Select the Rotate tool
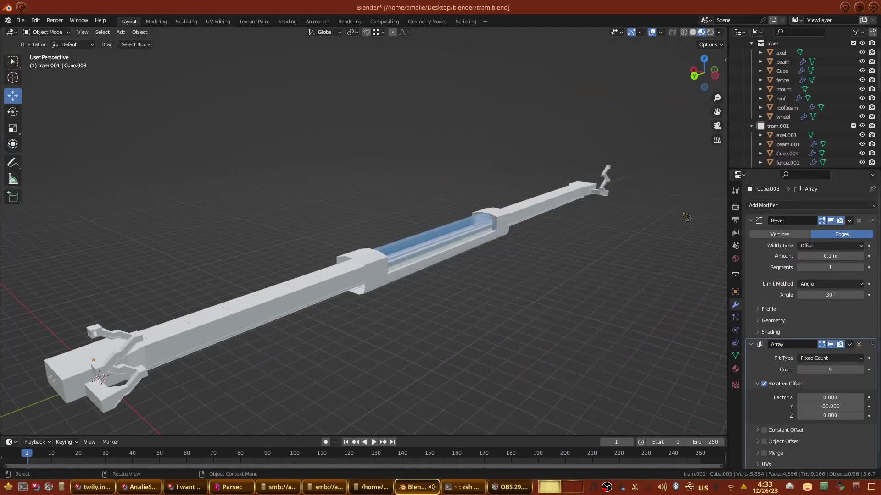Screen dimensions: 881x495 point(13,112)
